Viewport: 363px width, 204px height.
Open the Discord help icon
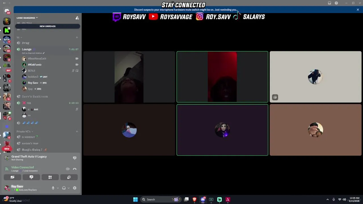point(336,3)
